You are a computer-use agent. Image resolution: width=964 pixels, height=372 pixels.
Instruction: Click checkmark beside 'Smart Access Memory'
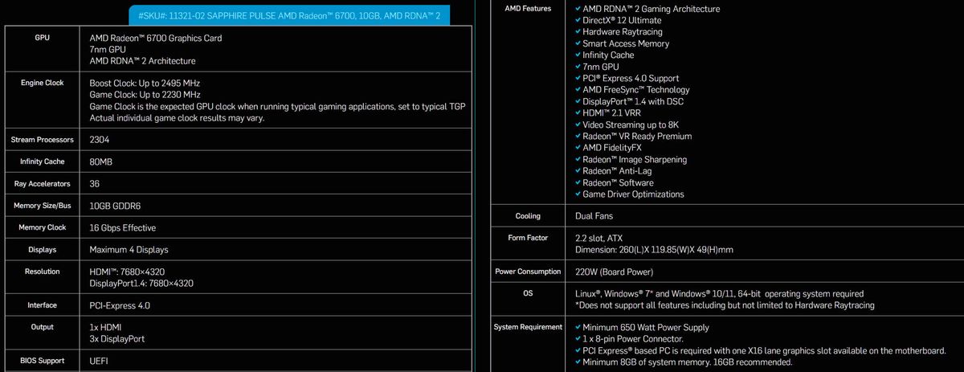578,43
